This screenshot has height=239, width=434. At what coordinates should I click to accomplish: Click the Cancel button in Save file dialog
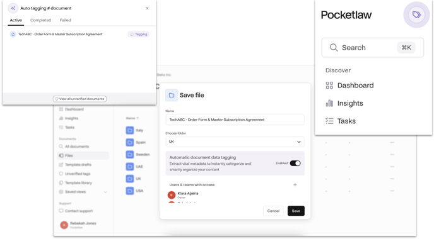[x=273, y=211]
